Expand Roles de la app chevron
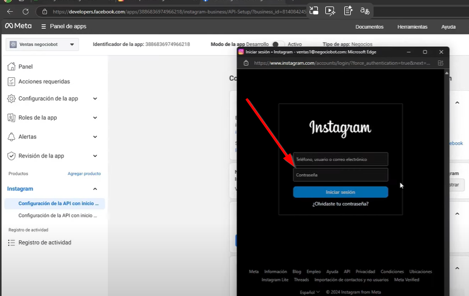469x296 pixels. 95,117
